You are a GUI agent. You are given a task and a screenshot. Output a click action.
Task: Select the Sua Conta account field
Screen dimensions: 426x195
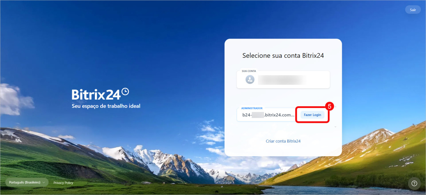283,79
